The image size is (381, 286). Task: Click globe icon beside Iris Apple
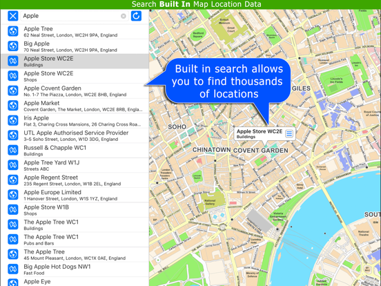[13, 120]
